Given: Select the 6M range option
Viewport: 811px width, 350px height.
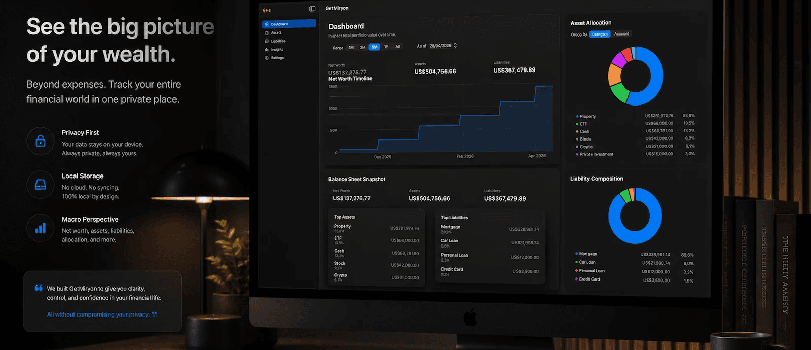Looking at the screenshot, I should (x=374, y=47).
